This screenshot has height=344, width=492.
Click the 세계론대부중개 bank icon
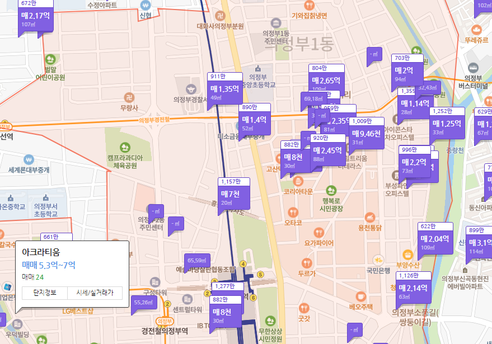[x=29, y=159]
